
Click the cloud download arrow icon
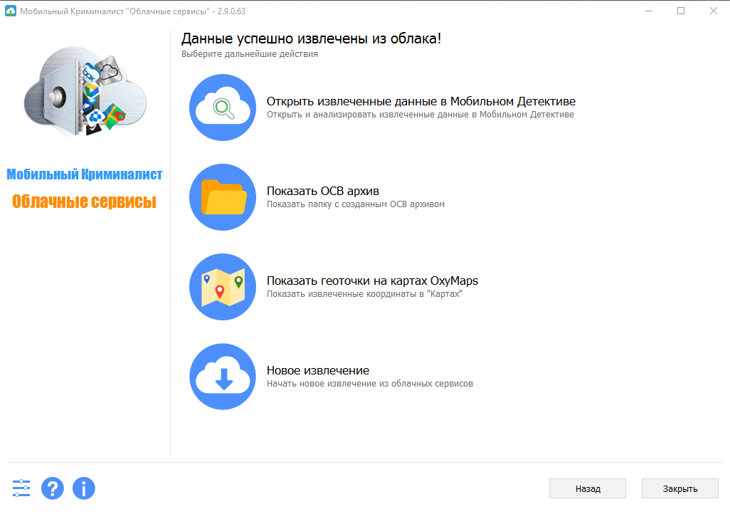[x=223, y=377]
